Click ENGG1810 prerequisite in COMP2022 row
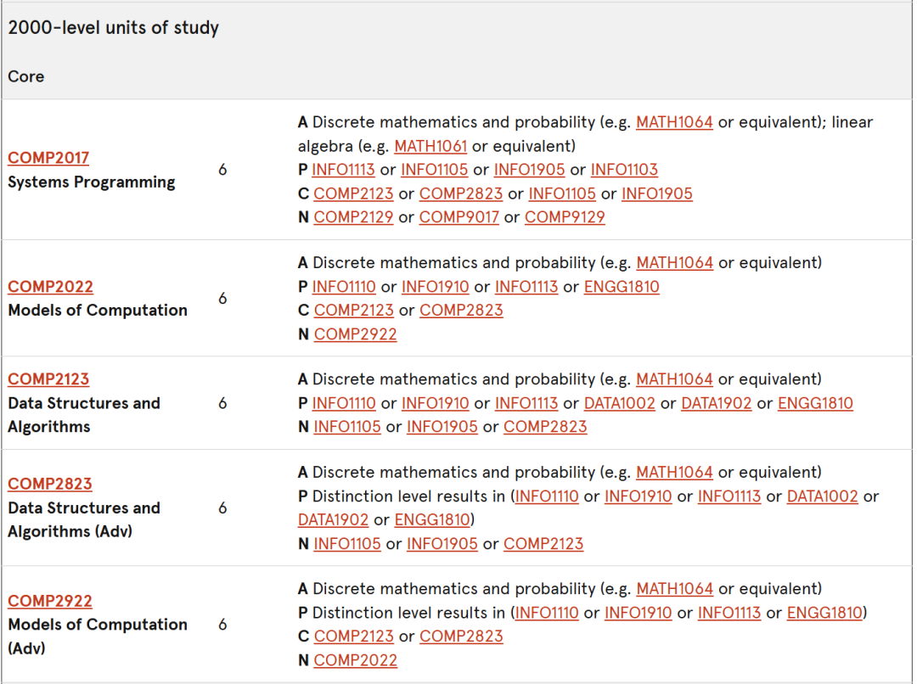The width and height of the screenshot is (917, 684). click(x=622, y=287)
